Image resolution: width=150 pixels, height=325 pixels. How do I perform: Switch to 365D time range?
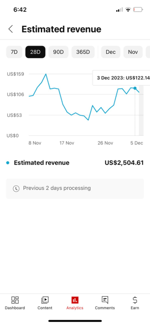coord(83,52)
